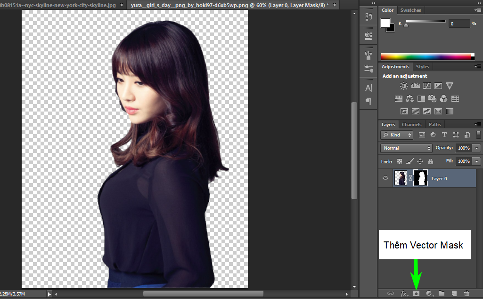The image size is (483, 304).
Task: Add a Color Balance adjustment
Action: point(410,99)
